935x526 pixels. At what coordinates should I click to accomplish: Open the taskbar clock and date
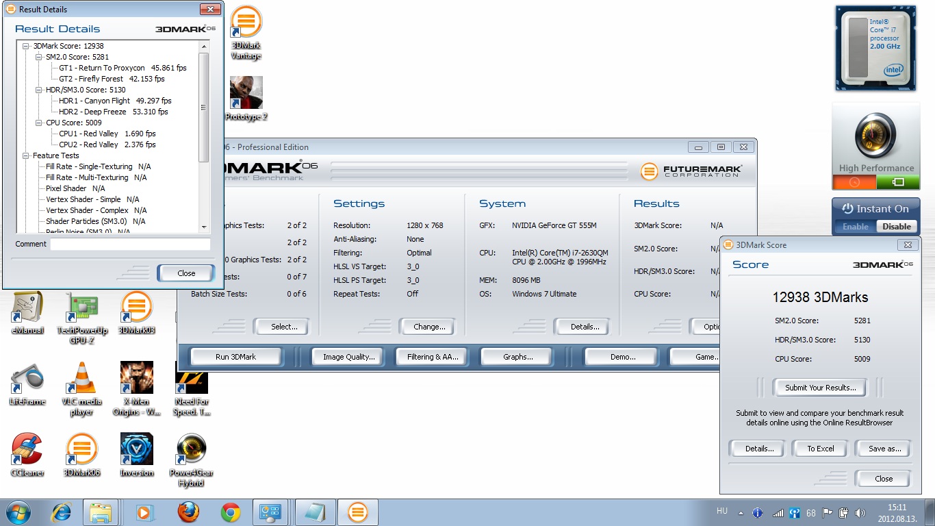click(897, 512)
